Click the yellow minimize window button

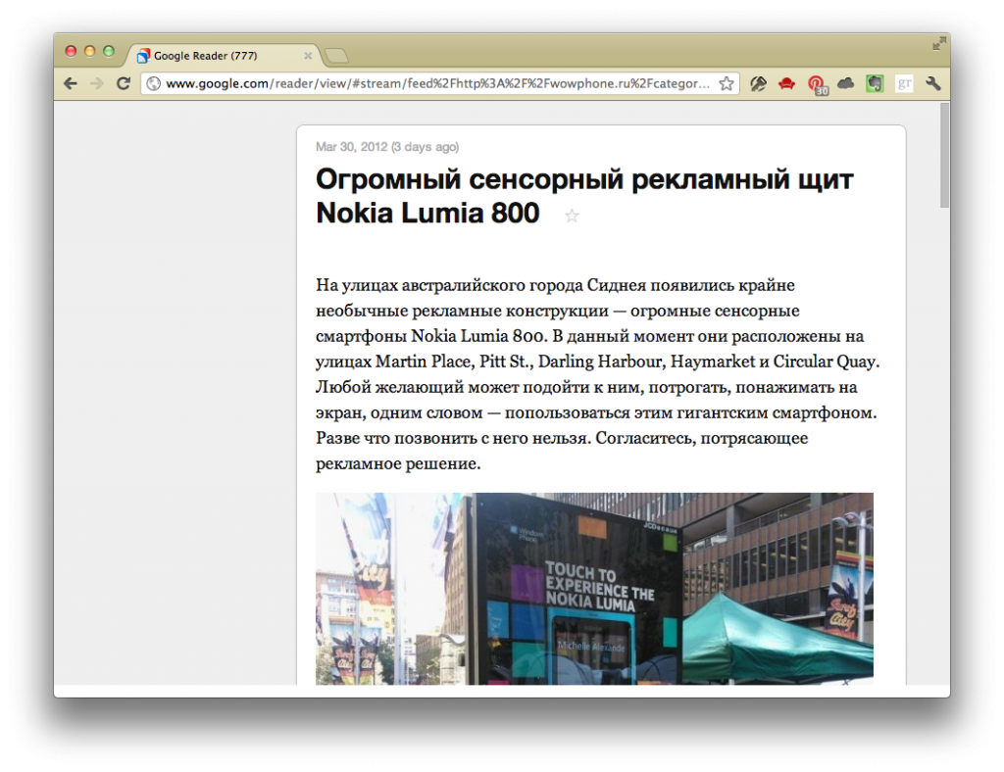tap(89, 51)
